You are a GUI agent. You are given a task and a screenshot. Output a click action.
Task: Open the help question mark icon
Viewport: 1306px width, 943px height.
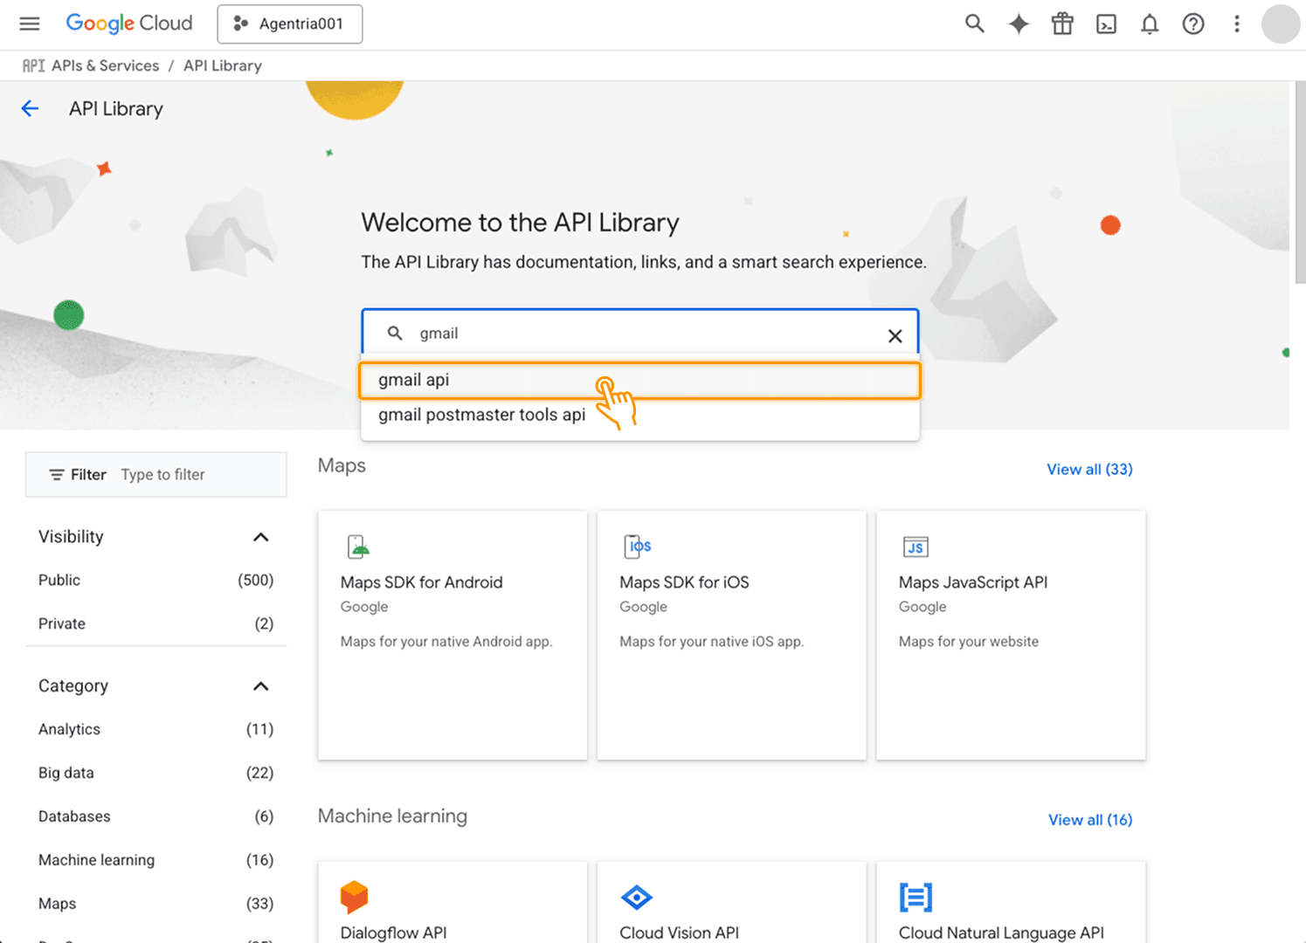click(1193, 24)
